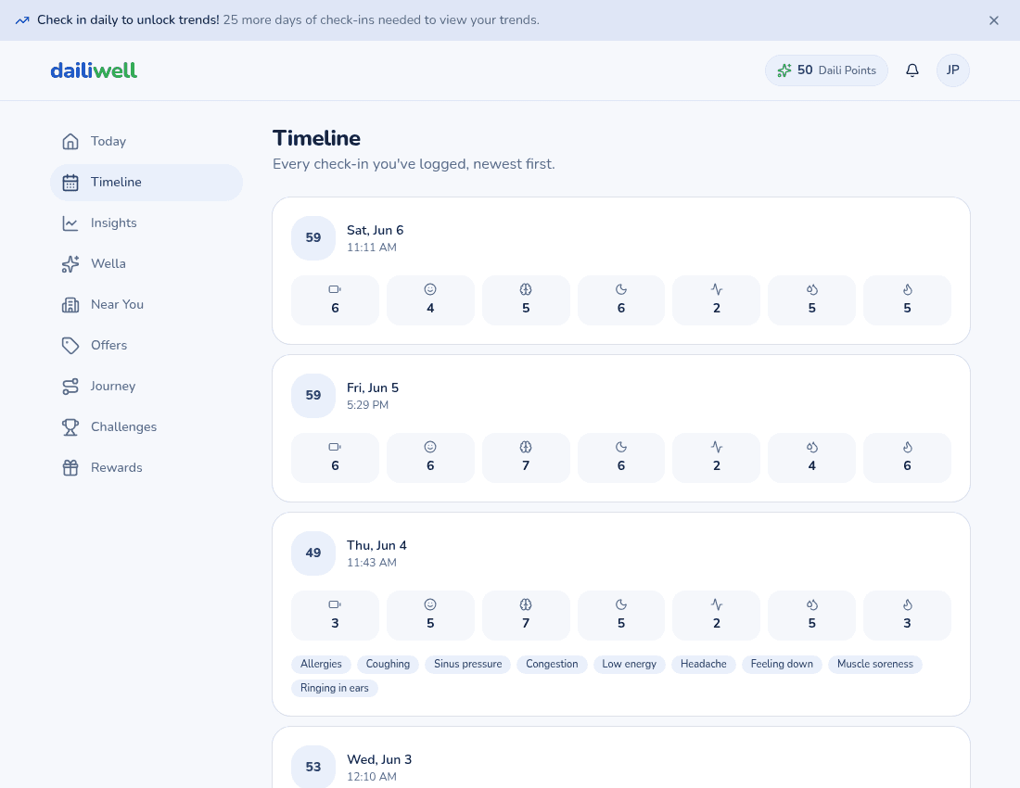Dismiss the check-in trends banner
The image size is (1020, 788).
[993, 20]
